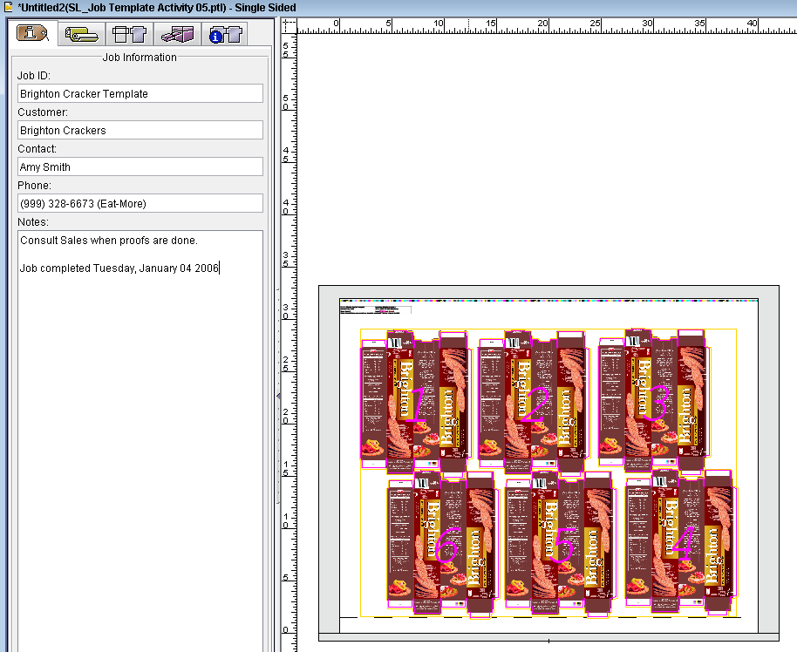Viewport: 797px width, 652px height.
Task: Click the sheet info text mark
Action: [375, 310]
